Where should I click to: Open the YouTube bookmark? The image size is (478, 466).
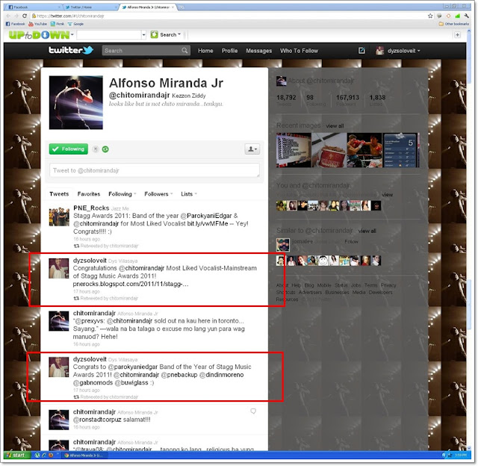pyautogui.click(x=38, y=24)
